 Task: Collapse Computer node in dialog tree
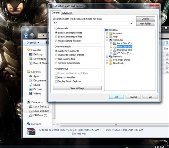[107, 40]
